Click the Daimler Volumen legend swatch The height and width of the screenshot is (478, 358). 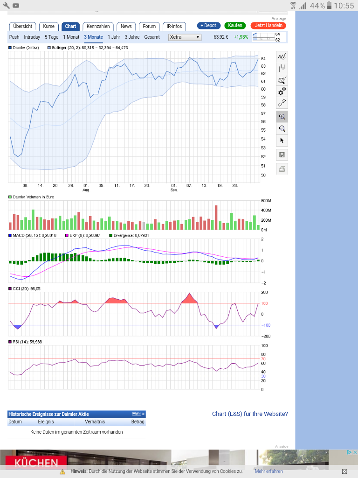(10, 197)
